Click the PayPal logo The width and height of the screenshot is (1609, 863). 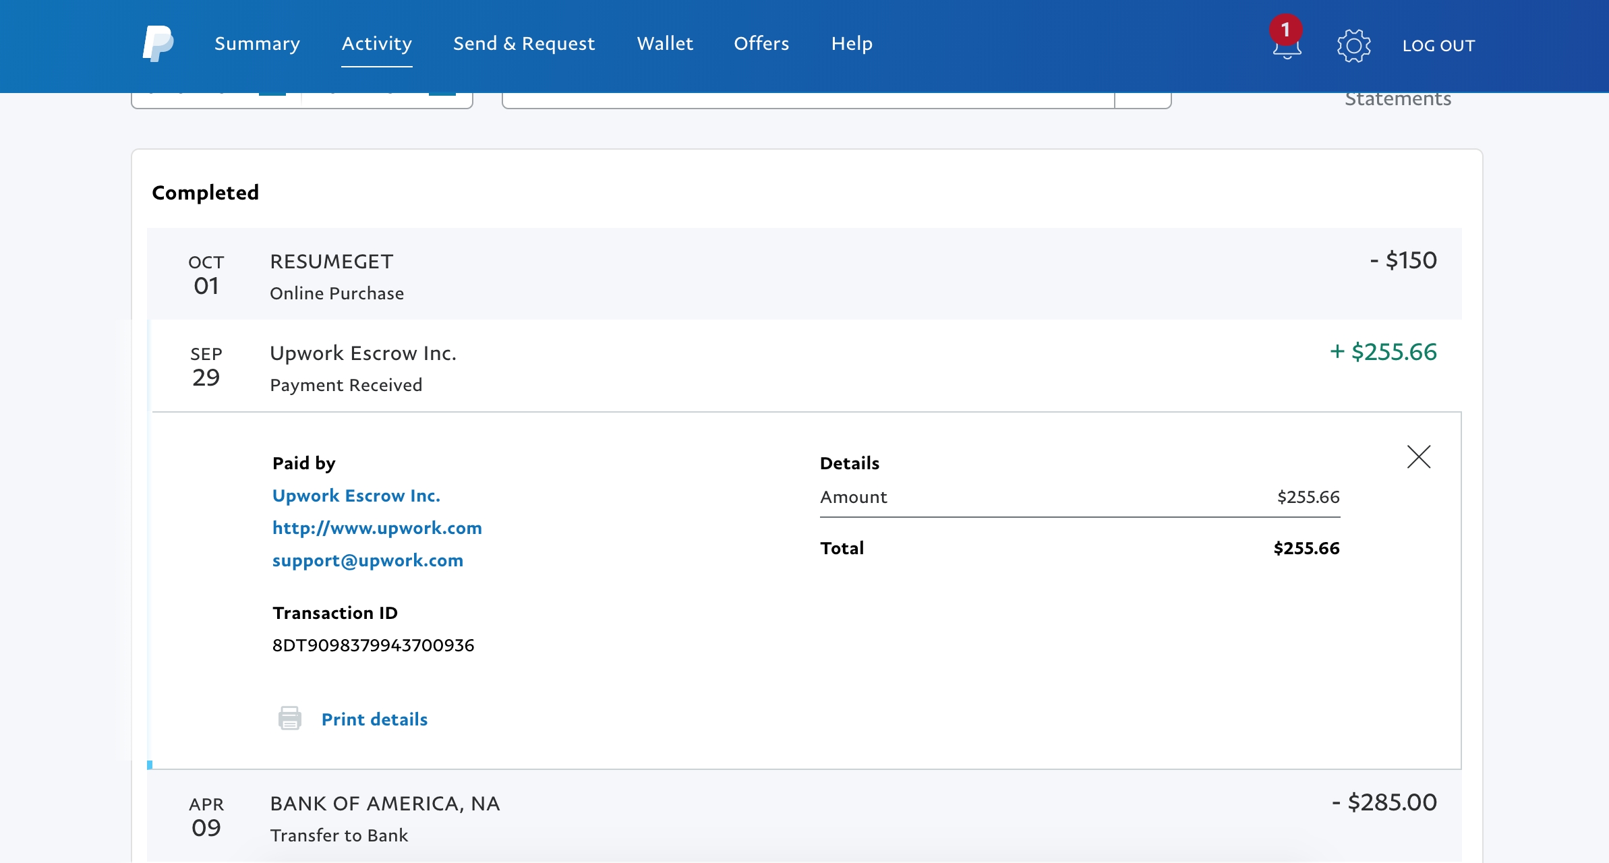point(158,44)
